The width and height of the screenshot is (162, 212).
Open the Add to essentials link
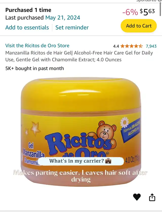pyautogui.click(x=27, y=27)
